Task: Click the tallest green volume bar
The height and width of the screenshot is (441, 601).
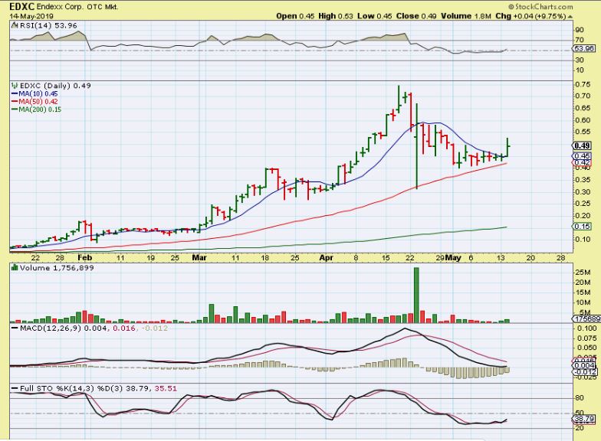Action: coord(416,296)
